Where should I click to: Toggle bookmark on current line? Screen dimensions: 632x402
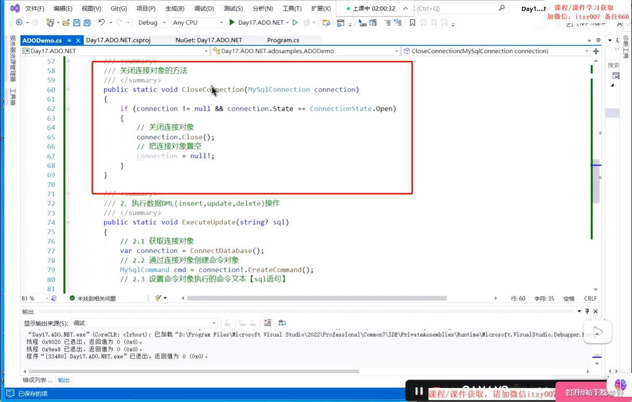(x=412, y=22)
